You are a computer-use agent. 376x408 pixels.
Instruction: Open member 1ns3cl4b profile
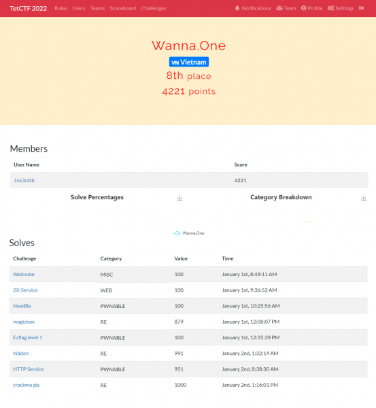(24, 180)
